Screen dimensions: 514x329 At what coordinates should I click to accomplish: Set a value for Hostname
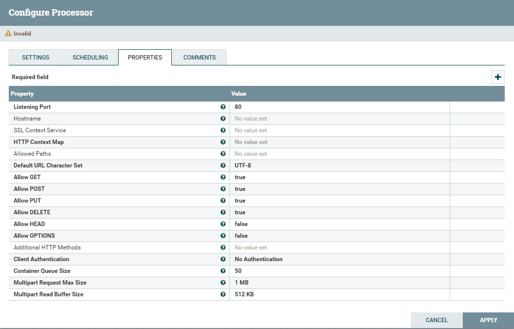click(x=340, y=119)
